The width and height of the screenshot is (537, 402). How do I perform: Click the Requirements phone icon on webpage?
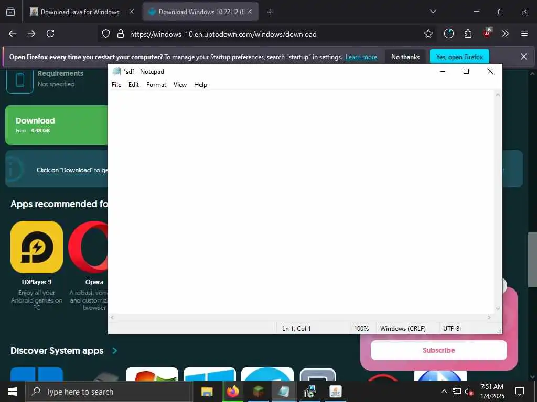(x=20, y=80)
